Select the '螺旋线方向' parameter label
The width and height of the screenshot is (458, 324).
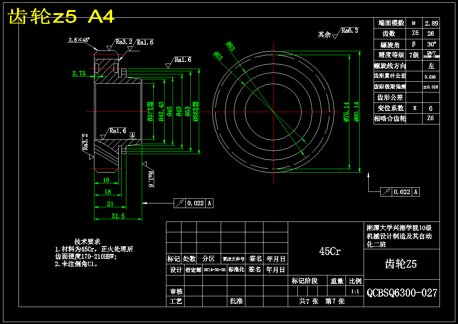click(390, 66)
